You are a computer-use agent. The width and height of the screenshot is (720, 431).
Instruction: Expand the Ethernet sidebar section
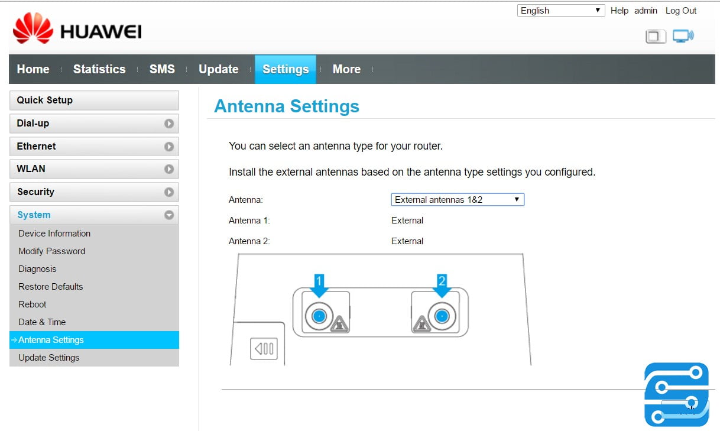pyautogui.click(x=169, y=147)
